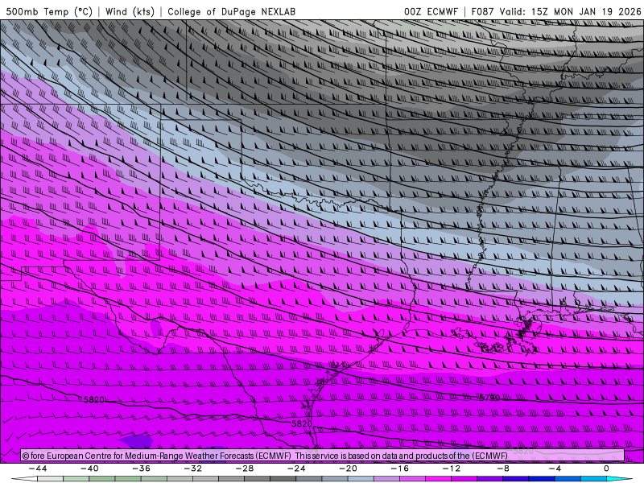Click the "−8" color bar label
This screenshot has width=644, height=483.
[x=504, y=469]
